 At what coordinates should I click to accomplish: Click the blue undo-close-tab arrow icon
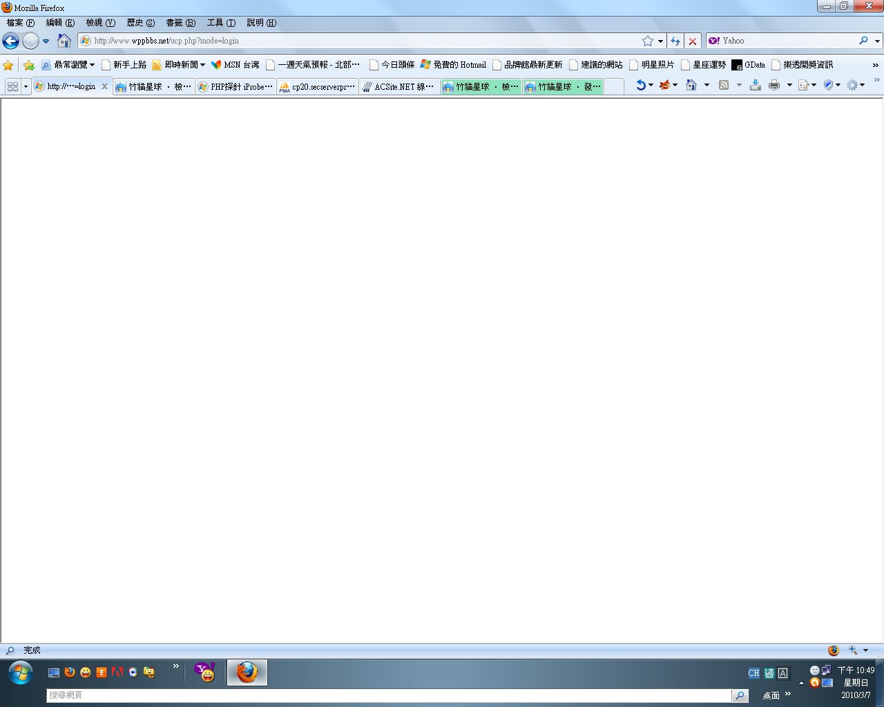coord(641,85)
